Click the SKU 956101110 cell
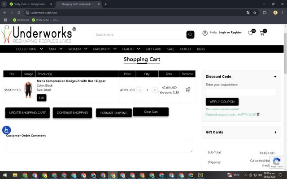Screen dimensions: 287x179 pyautogui.click(x=13, y=90)
